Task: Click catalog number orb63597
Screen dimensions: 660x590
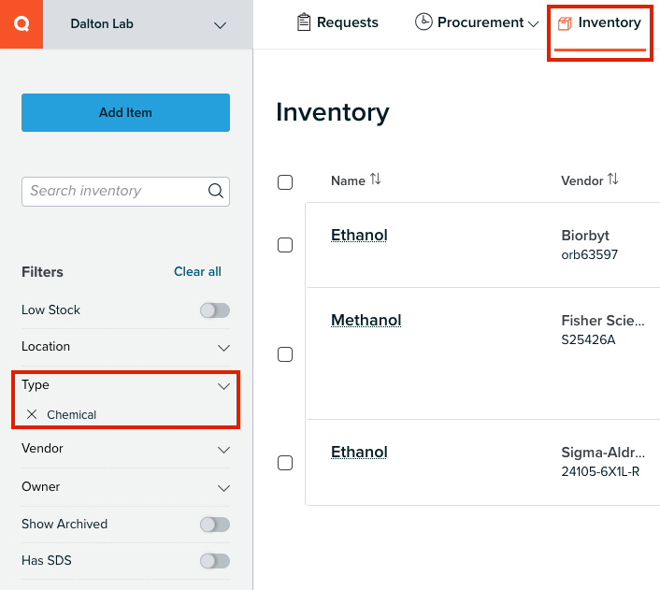Action: tap(589, 254)
